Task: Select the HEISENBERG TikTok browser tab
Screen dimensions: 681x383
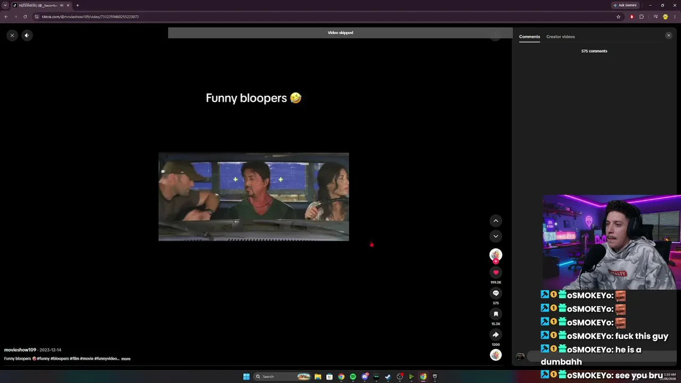Action: point(41,5)
